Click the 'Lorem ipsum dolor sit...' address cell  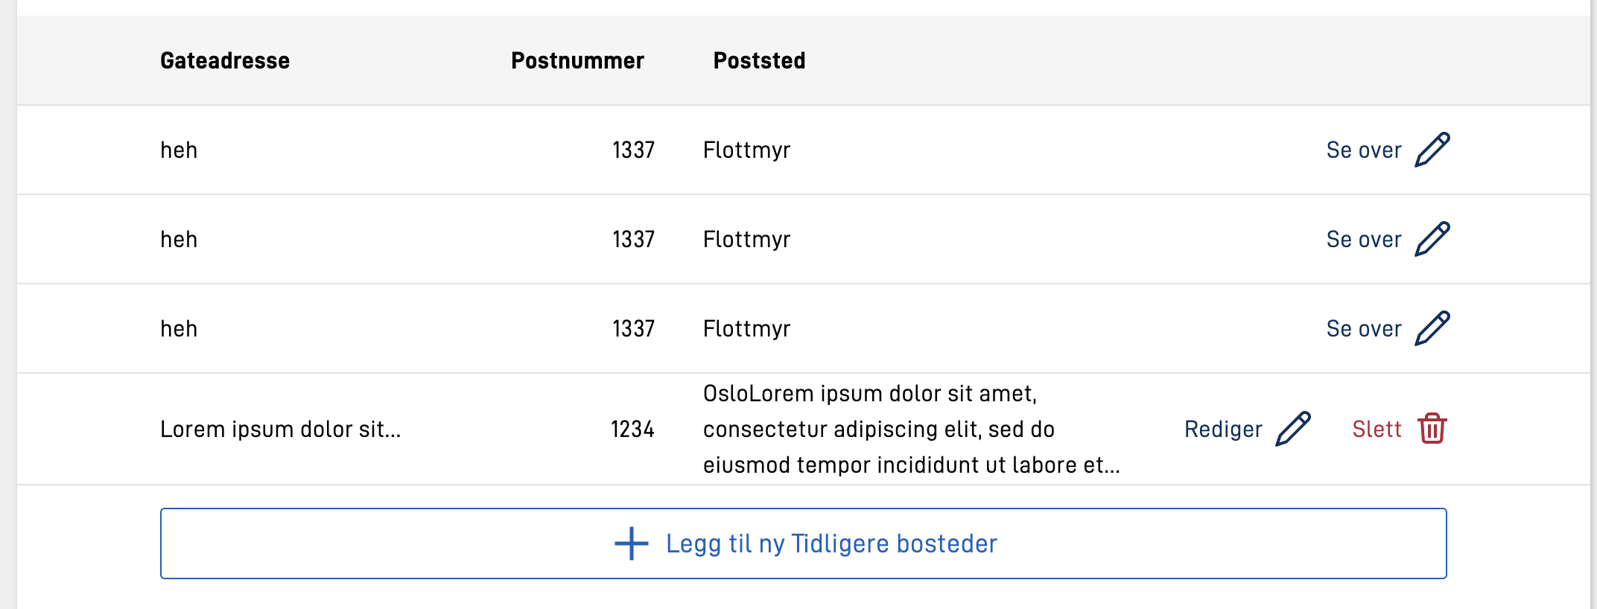(x=280, y=430)
